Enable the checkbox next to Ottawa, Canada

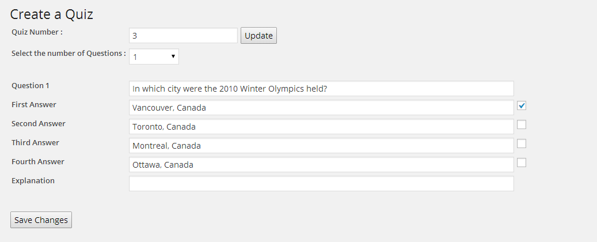[522, 162]
